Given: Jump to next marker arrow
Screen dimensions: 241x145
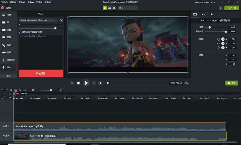Looking at the screenshot, I should pyautogui.click(x=100, y=83).
